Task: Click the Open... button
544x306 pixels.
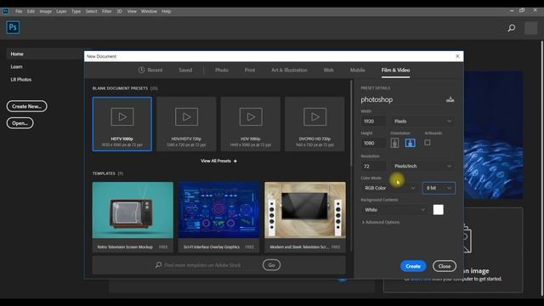Action: point(20,122)
